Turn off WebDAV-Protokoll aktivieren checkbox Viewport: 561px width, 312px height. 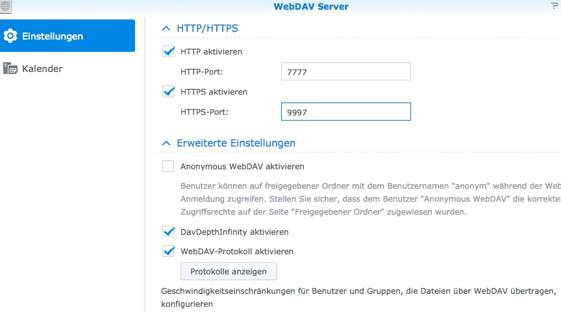tap(169, 251)
